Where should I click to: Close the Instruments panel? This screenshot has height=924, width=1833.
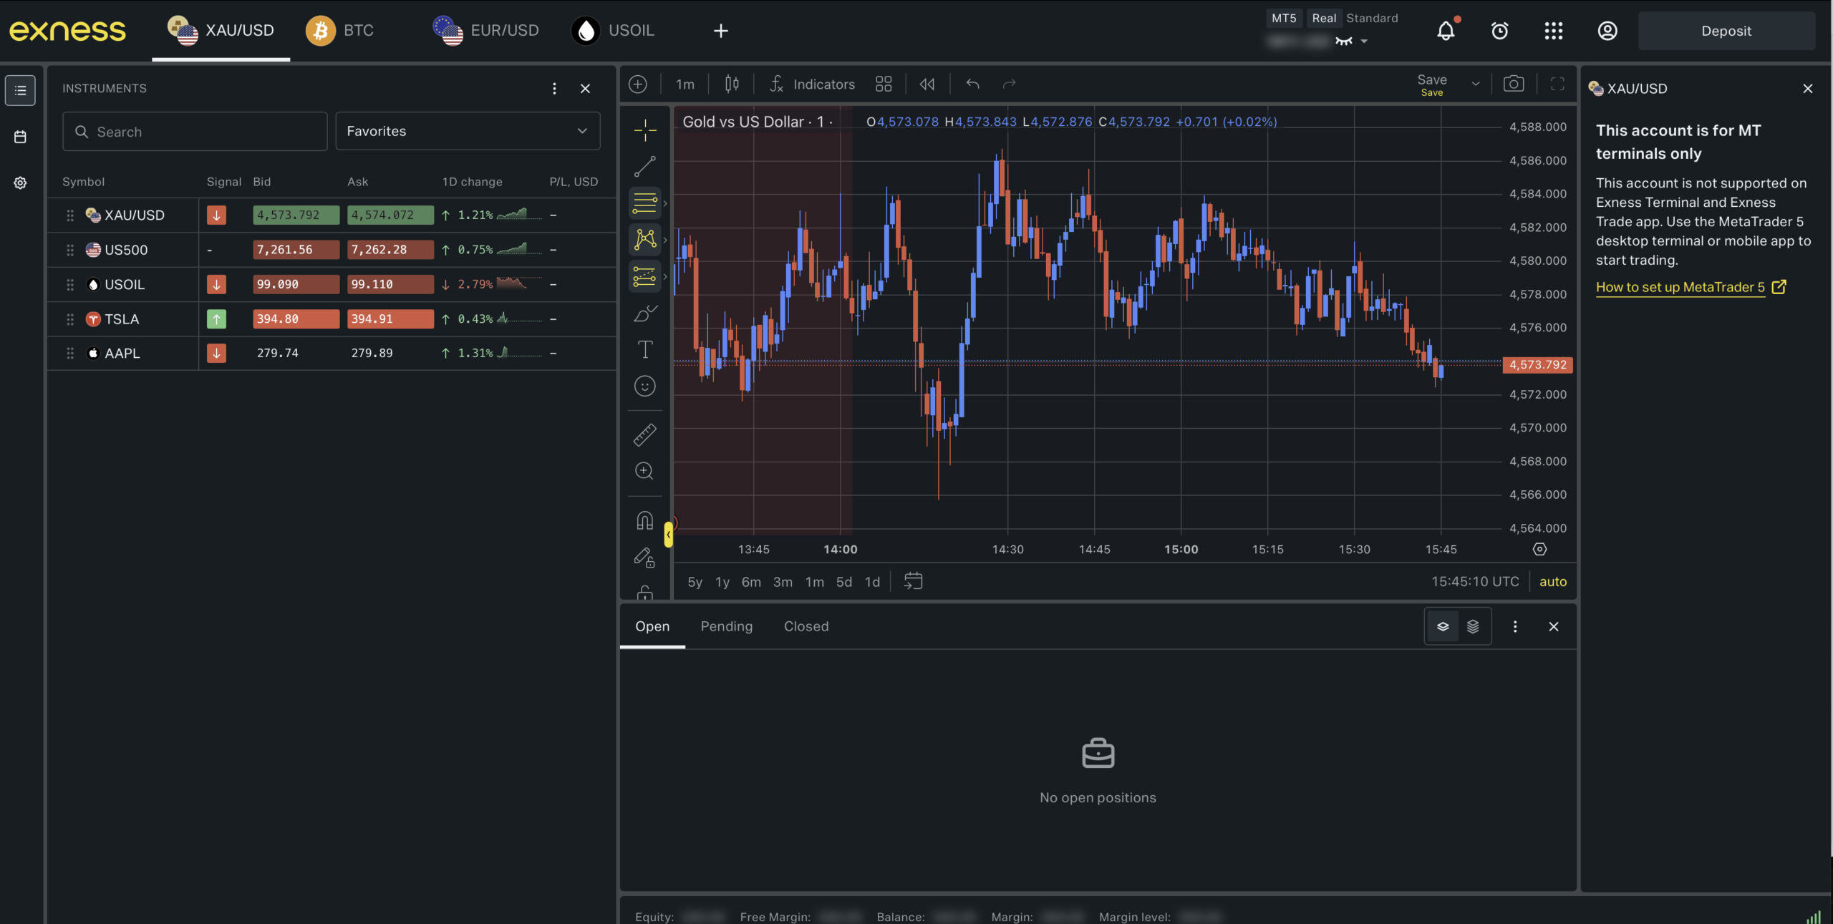[586, 89]
